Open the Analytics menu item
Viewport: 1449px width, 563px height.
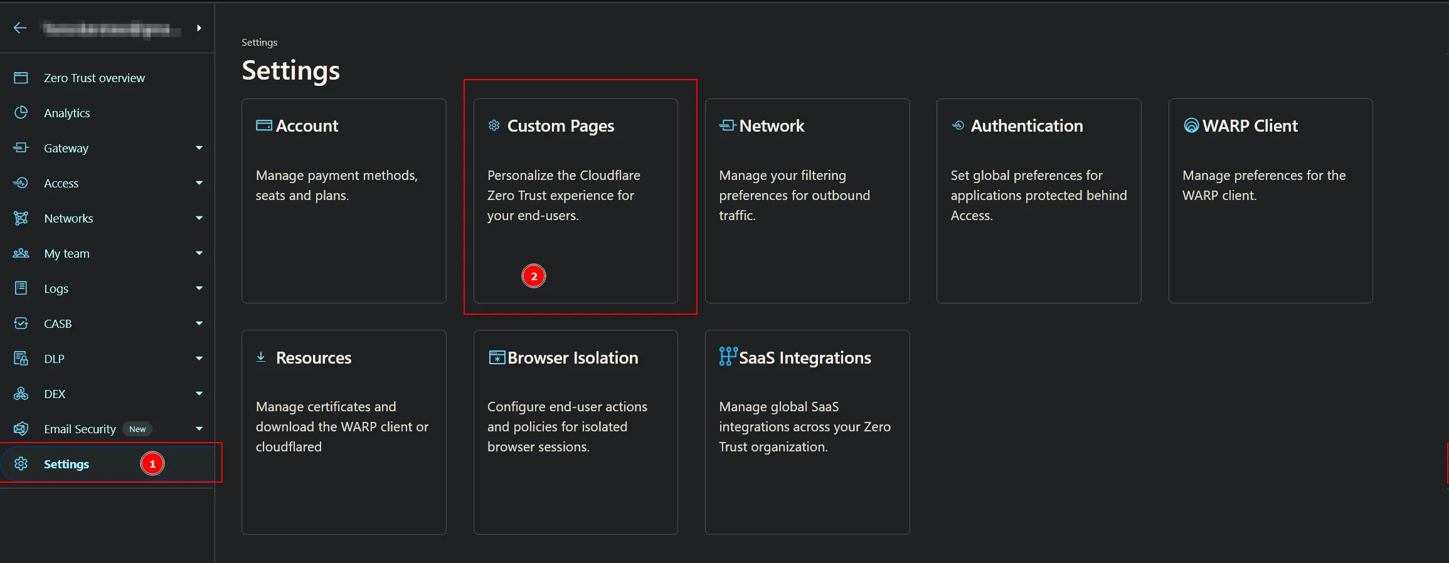coord(67,113)
